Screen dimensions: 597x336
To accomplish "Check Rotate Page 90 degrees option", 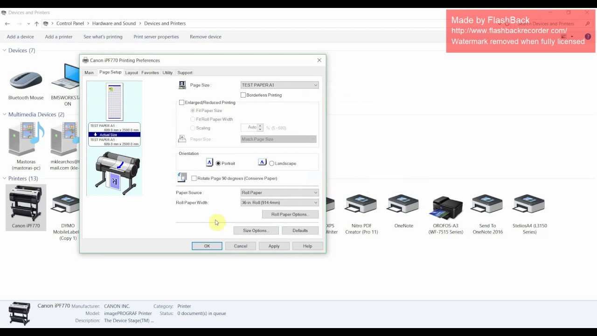I will 194,178.
